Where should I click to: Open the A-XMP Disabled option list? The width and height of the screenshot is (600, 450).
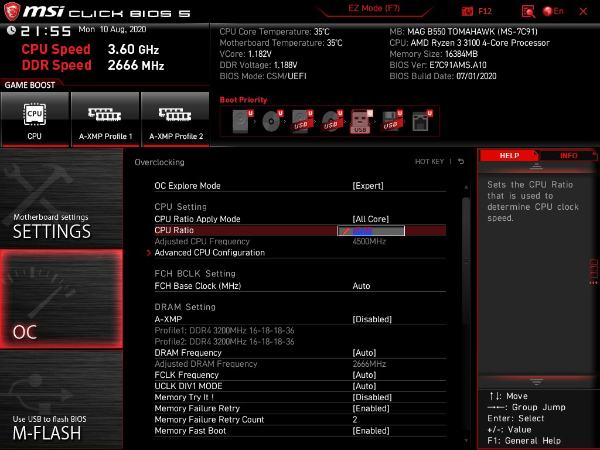372,319
